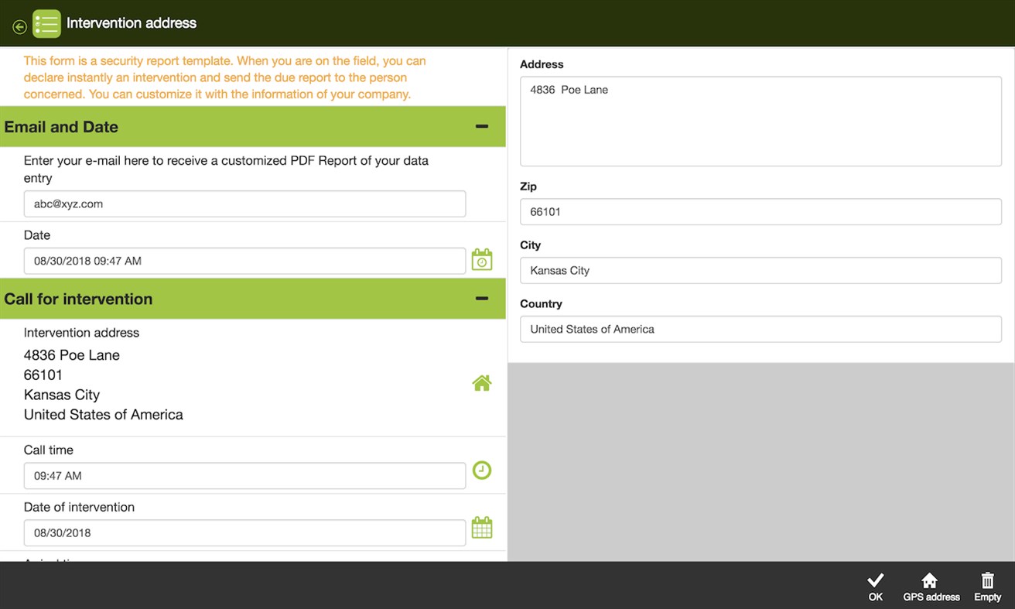Click the green home icon beside intervention address
Image resolution: width=1015 pixels, height=609 pixels.
click(481, 382)
